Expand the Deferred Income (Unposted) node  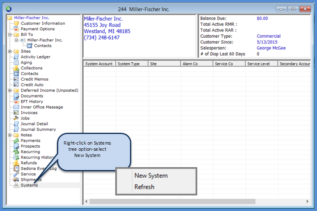10,91
